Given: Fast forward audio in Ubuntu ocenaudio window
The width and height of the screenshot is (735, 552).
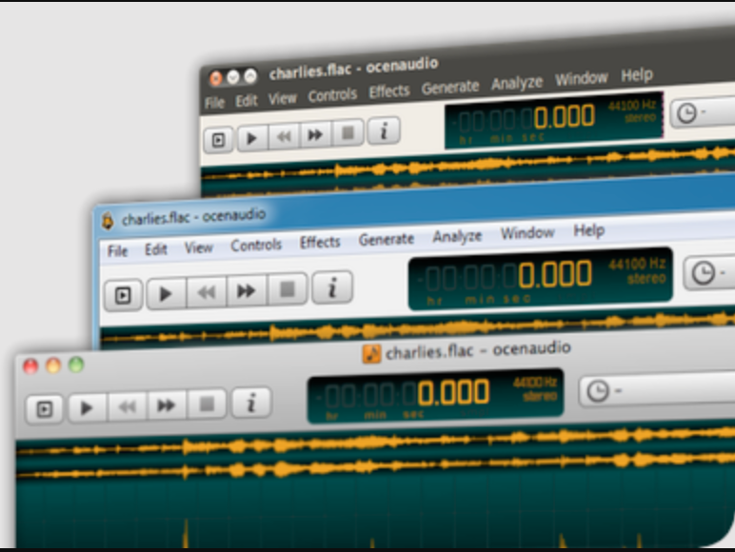Looking at the screenshot, I should (315, 134).
